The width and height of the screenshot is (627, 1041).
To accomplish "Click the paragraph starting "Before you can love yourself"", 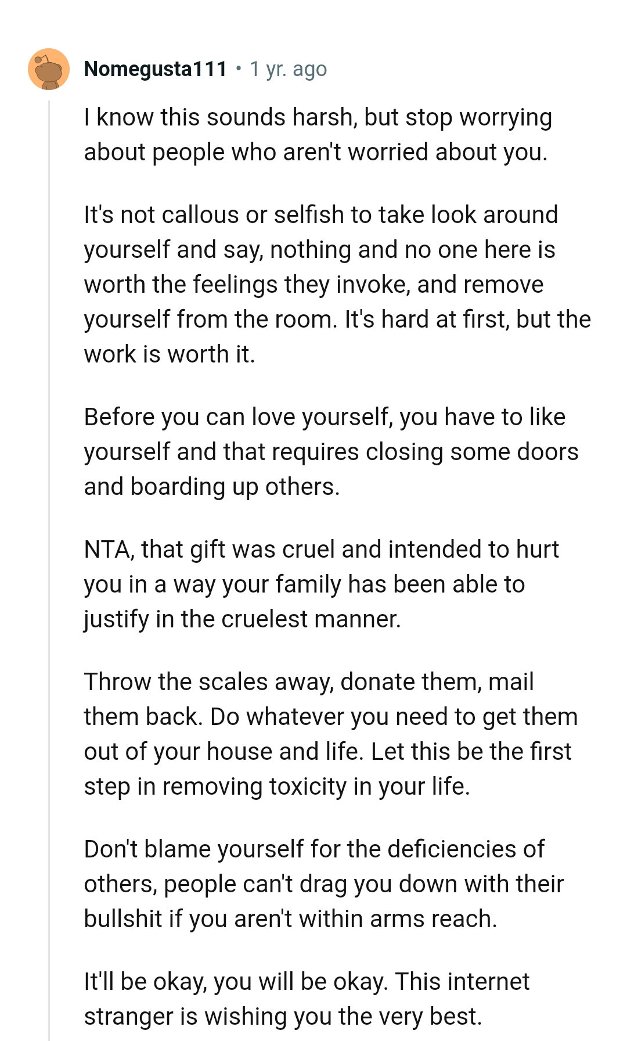I will pos(331,452).
